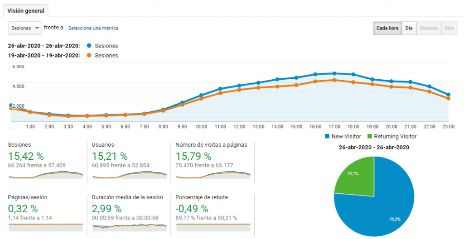Viewport: 464px width, 239px height.
Task: Switch graph to Día view
Action: (409, 28)
